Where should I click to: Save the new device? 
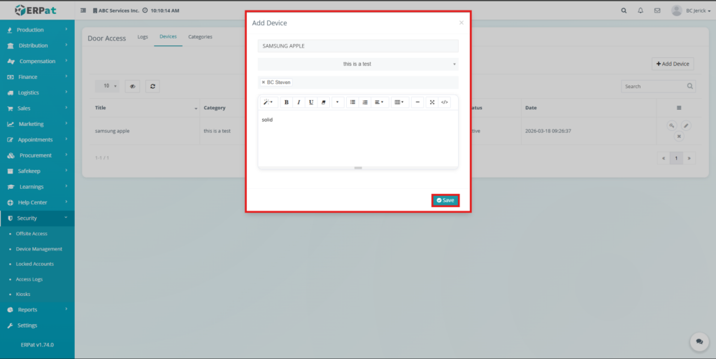coord(445,200)
